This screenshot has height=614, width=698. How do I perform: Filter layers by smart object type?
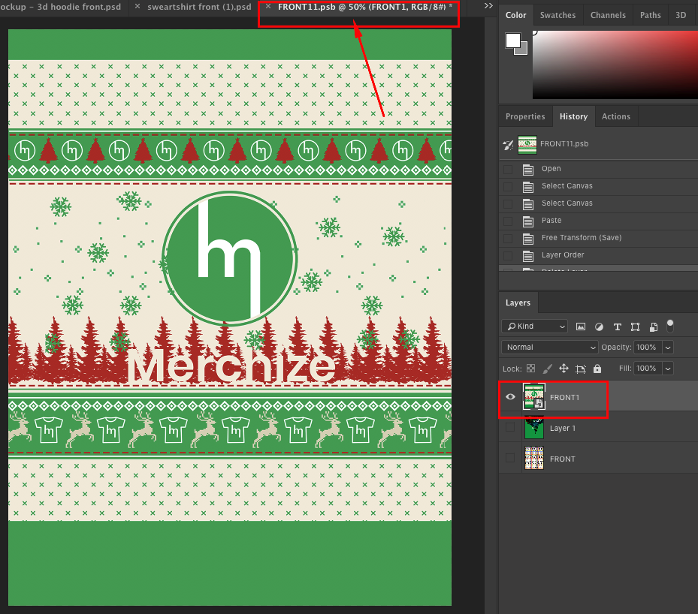[x=653, y=327]
